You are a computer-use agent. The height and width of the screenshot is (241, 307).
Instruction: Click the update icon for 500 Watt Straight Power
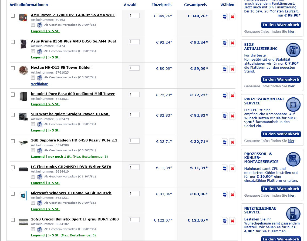225,116
